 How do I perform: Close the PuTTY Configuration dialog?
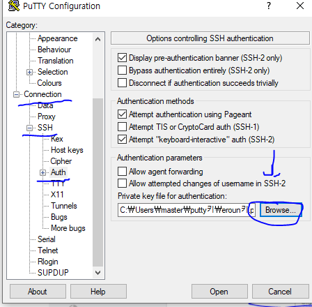tap(300, 6)
